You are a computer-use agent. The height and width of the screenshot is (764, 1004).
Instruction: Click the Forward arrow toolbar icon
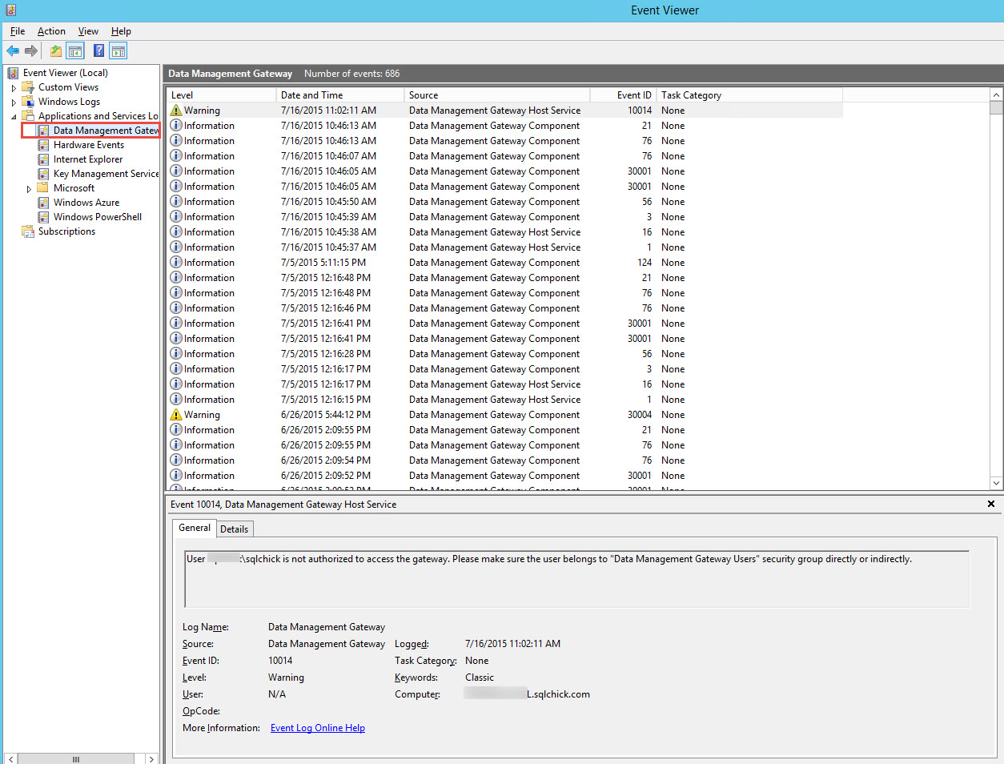[x=31, y=51]
